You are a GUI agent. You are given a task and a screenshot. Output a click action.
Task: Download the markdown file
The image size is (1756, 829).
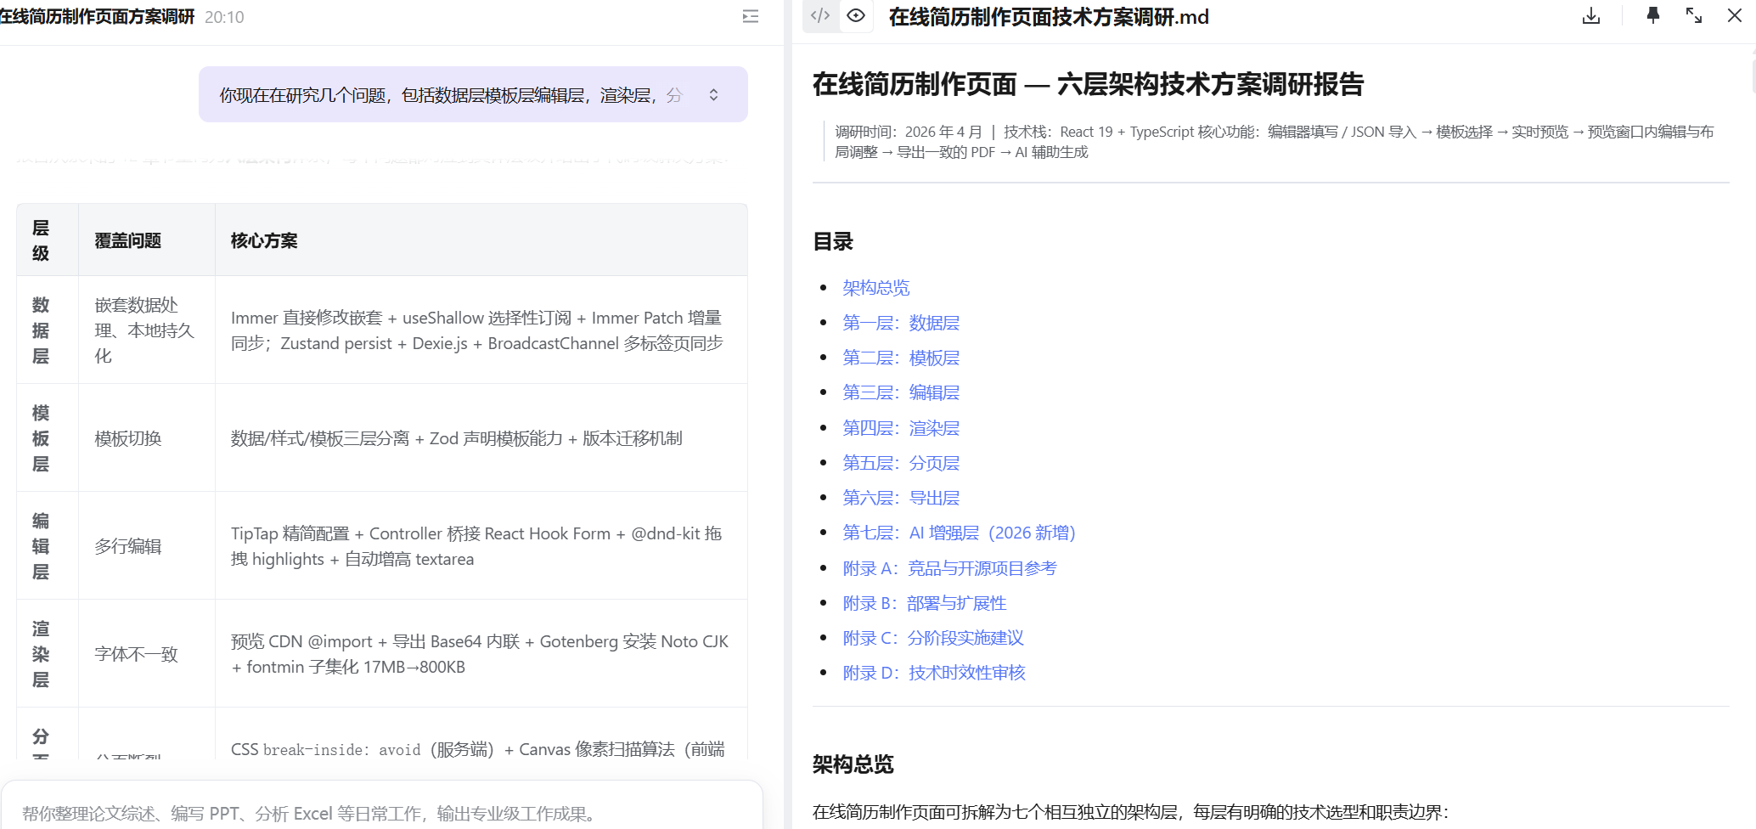click(x=1591, y=16)
